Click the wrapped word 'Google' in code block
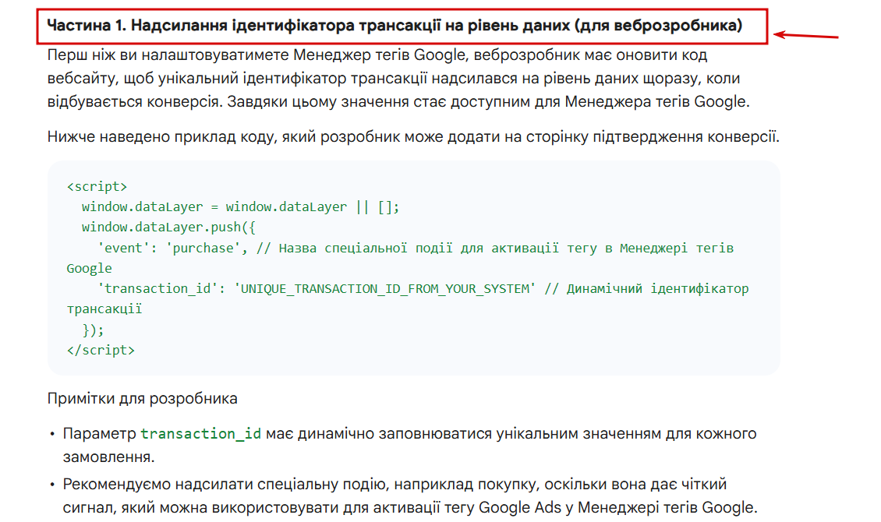Screen dimensions: 881x522 90,268
